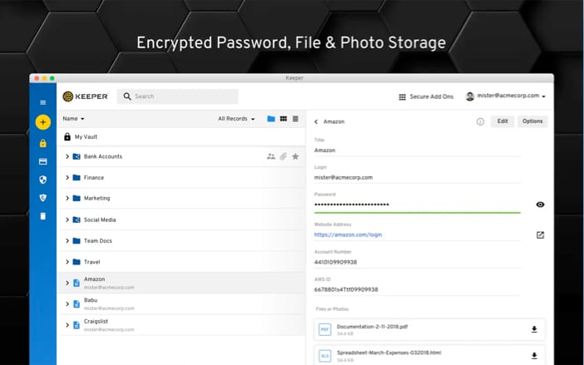
Task: Click the Edit button for Amazon record
Action: click(502, 121)
